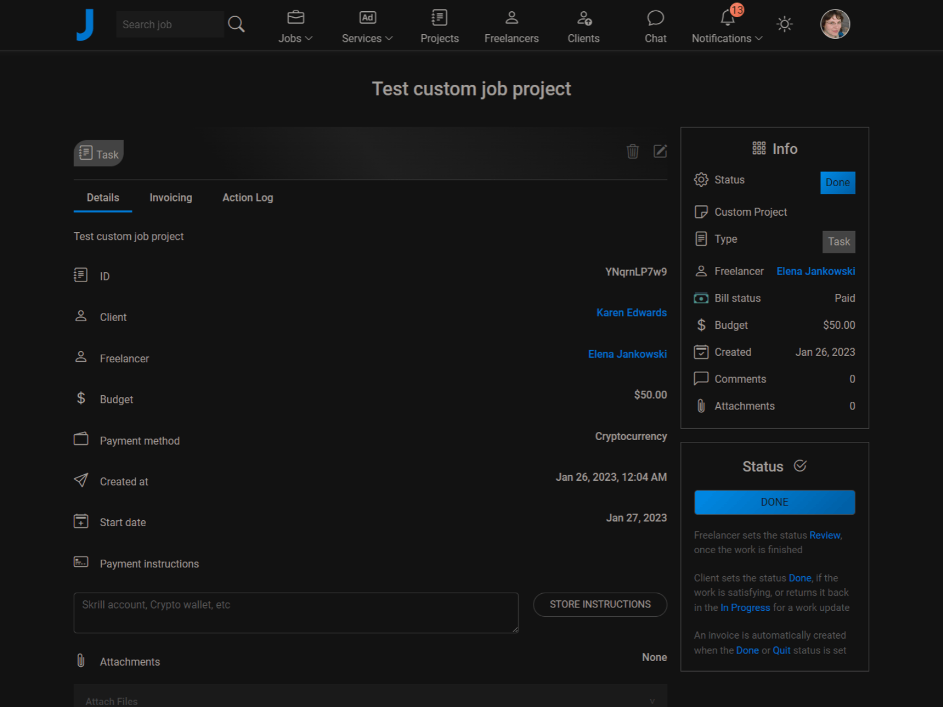This screenshot has height=707, width=943.
Task: Click the ID value YNqrnLP7w9
Action: (x=636, y=272)
